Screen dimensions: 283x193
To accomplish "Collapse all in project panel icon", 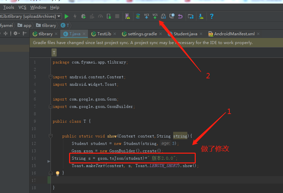I will point(6,34).
